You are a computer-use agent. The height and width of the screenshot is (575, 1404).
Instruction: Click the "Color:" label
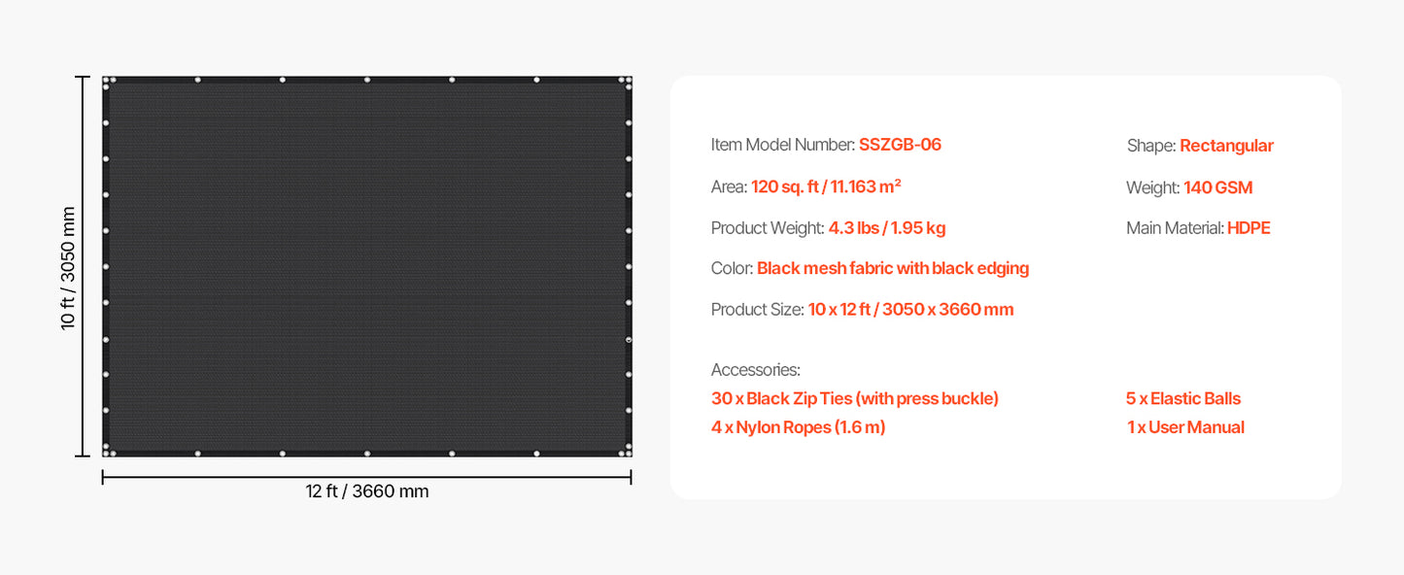pyautogui.click(x=732, y=268)
